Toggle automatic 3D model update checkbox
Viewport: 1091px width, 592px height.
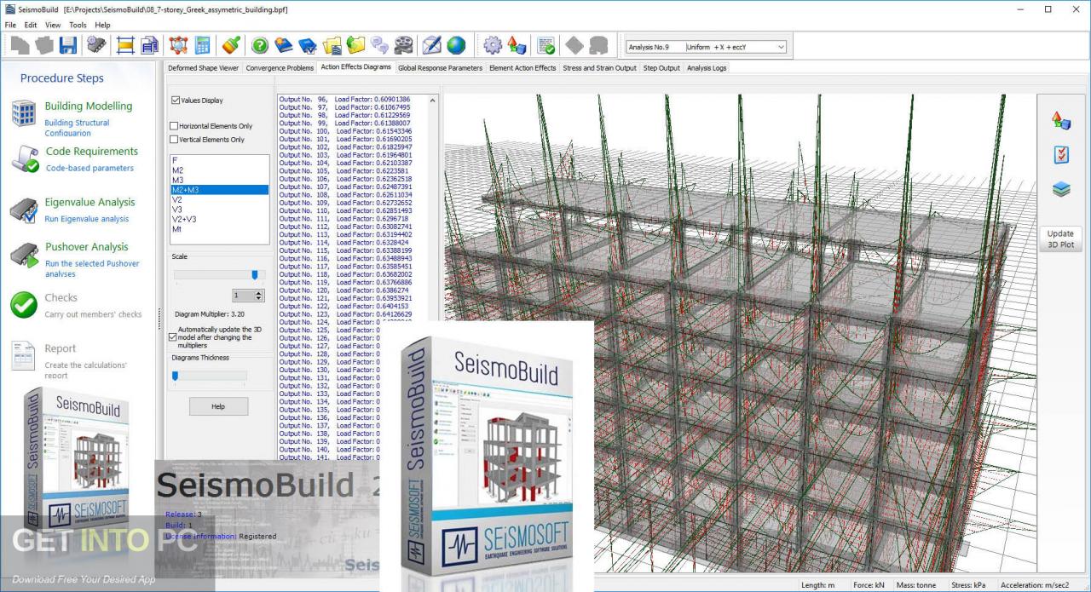pyautogui.click(x=173, y=337)
